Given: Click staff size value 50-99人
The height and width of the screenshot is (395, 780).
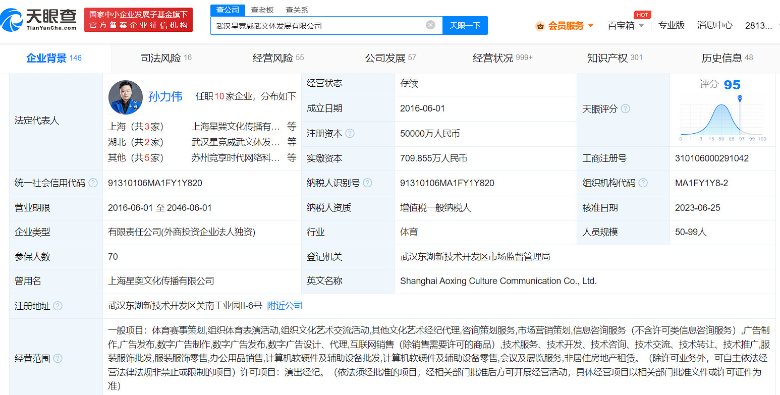Looking at the screenshot, I should coord(691,232).
